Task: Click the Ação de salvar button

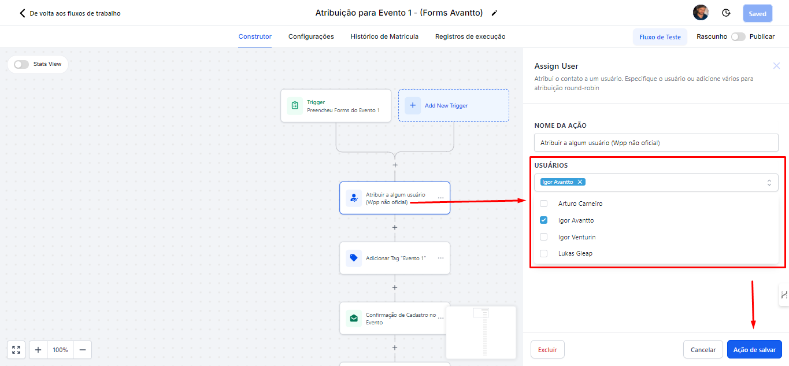Action: tap(754, 350)
